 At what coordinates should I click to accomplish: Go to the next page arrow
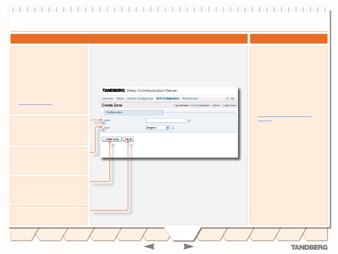coord(188,246)
